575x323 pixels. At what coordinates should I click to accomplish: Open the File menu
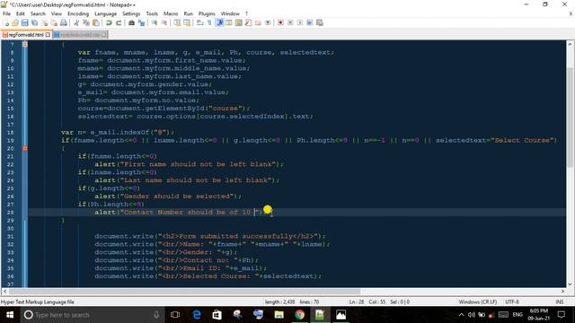click(6, 13)
